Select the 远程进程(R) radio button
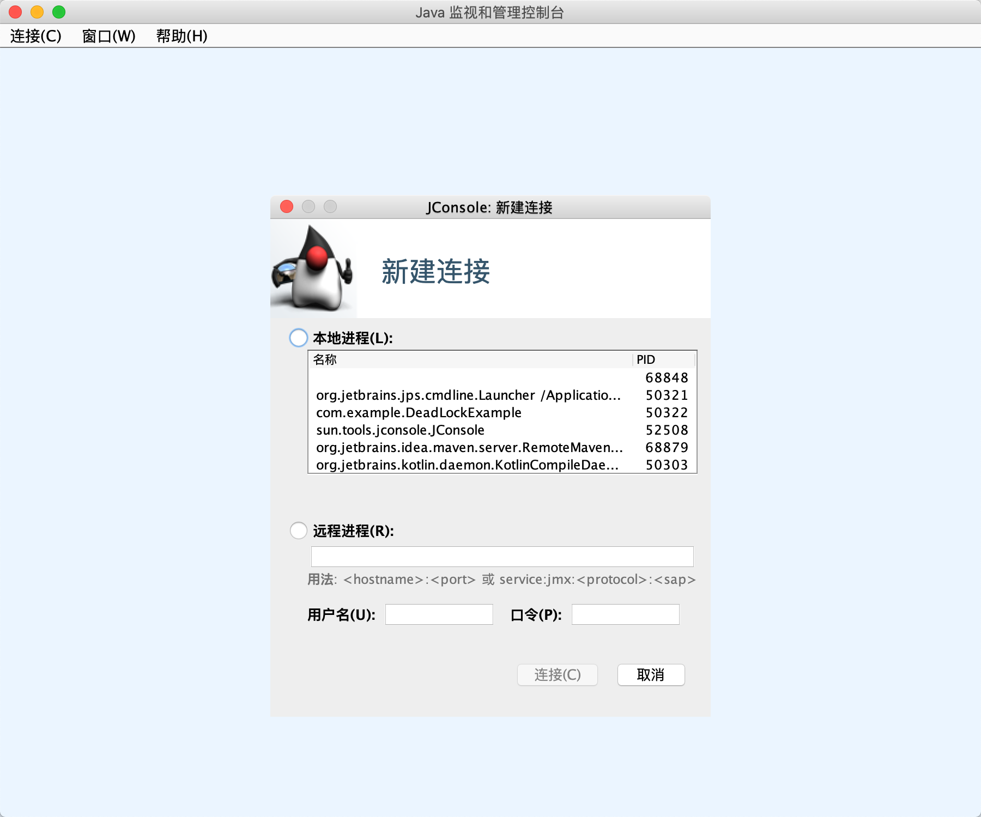 click(x=298, y=531)
